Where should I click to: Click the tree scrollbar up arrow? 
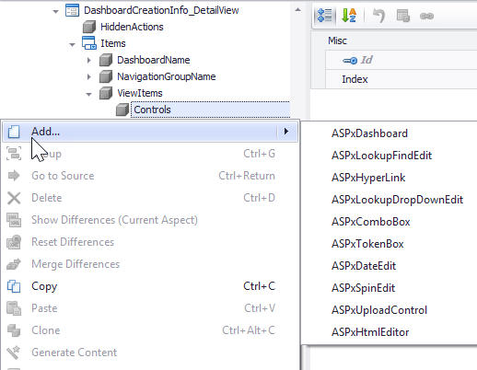click(x=297, y=10)
